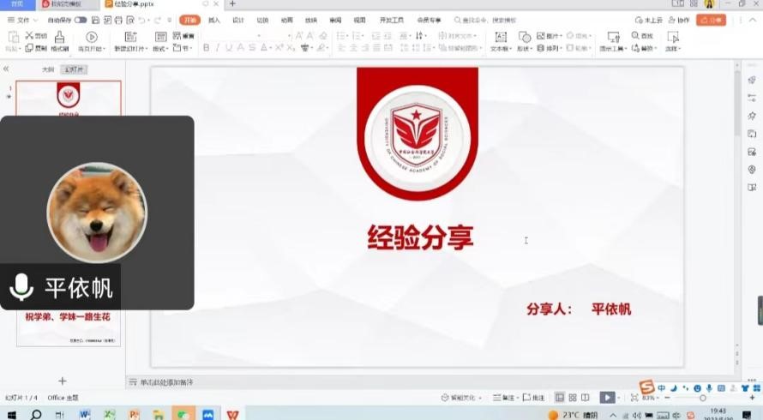This screenshot has height=420, width=763.
Task: Adjust the zoom slider handle
Action: pyautogui.click(x=703, y=398)
